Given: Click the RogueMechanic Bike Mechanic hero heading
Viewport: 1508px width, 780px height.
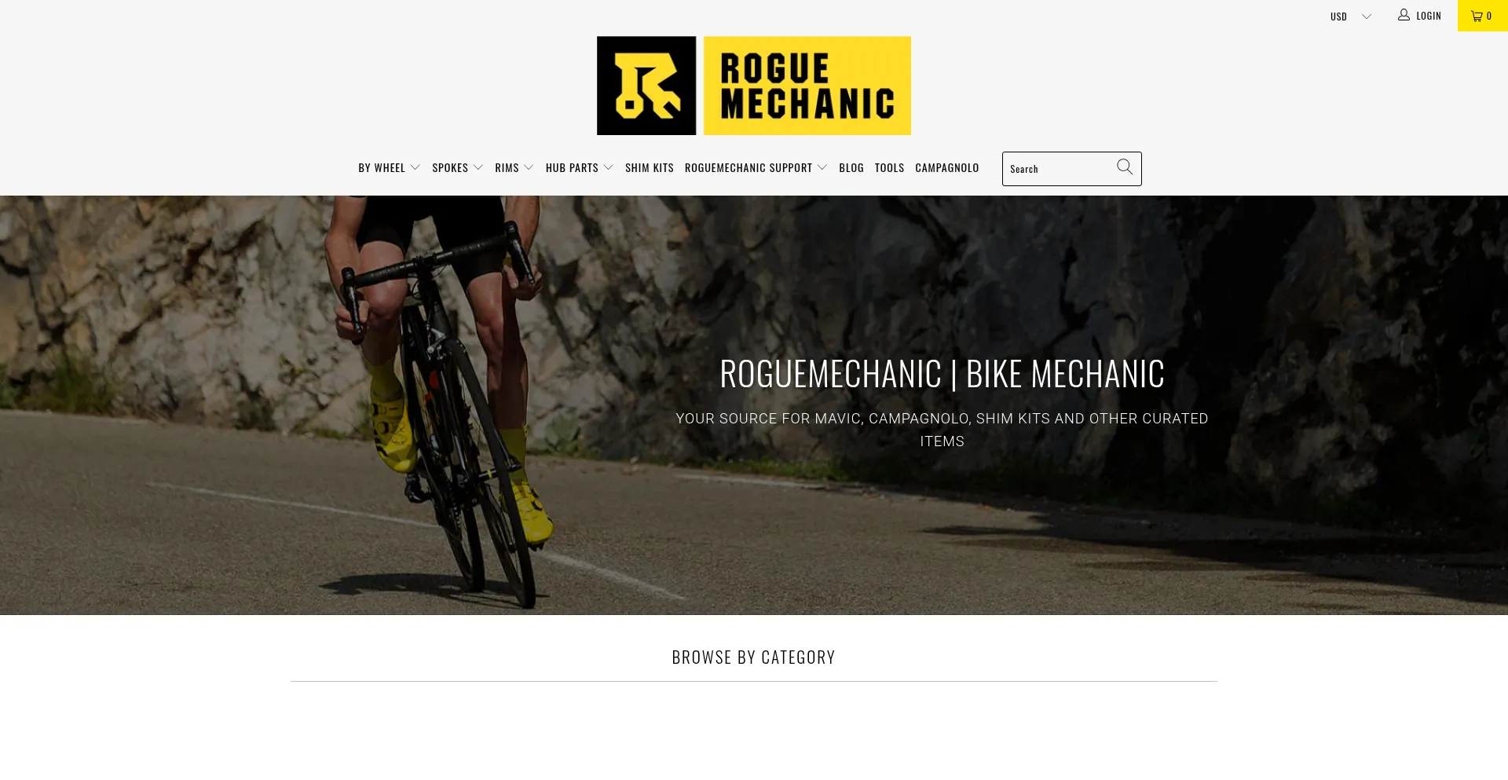Looking at the screenshot, I should 942,374.
